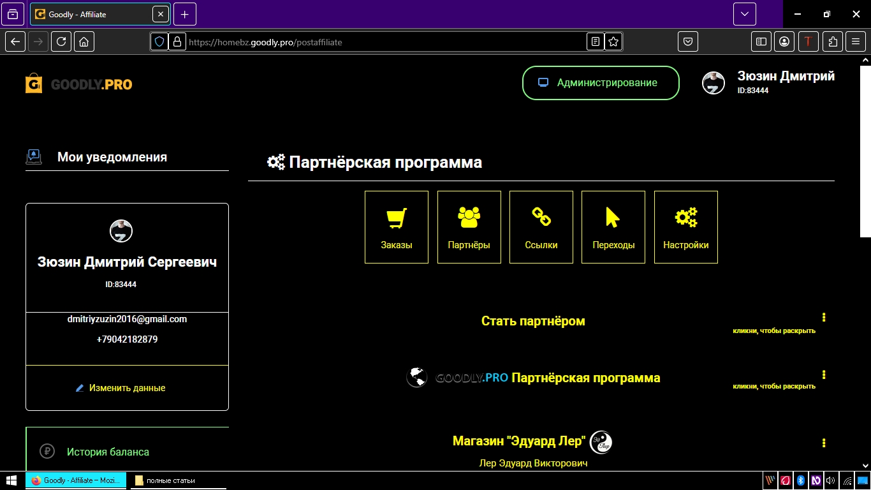Open the Windows Start menu
The image size is (871, 490).
[x=11, y=480]
